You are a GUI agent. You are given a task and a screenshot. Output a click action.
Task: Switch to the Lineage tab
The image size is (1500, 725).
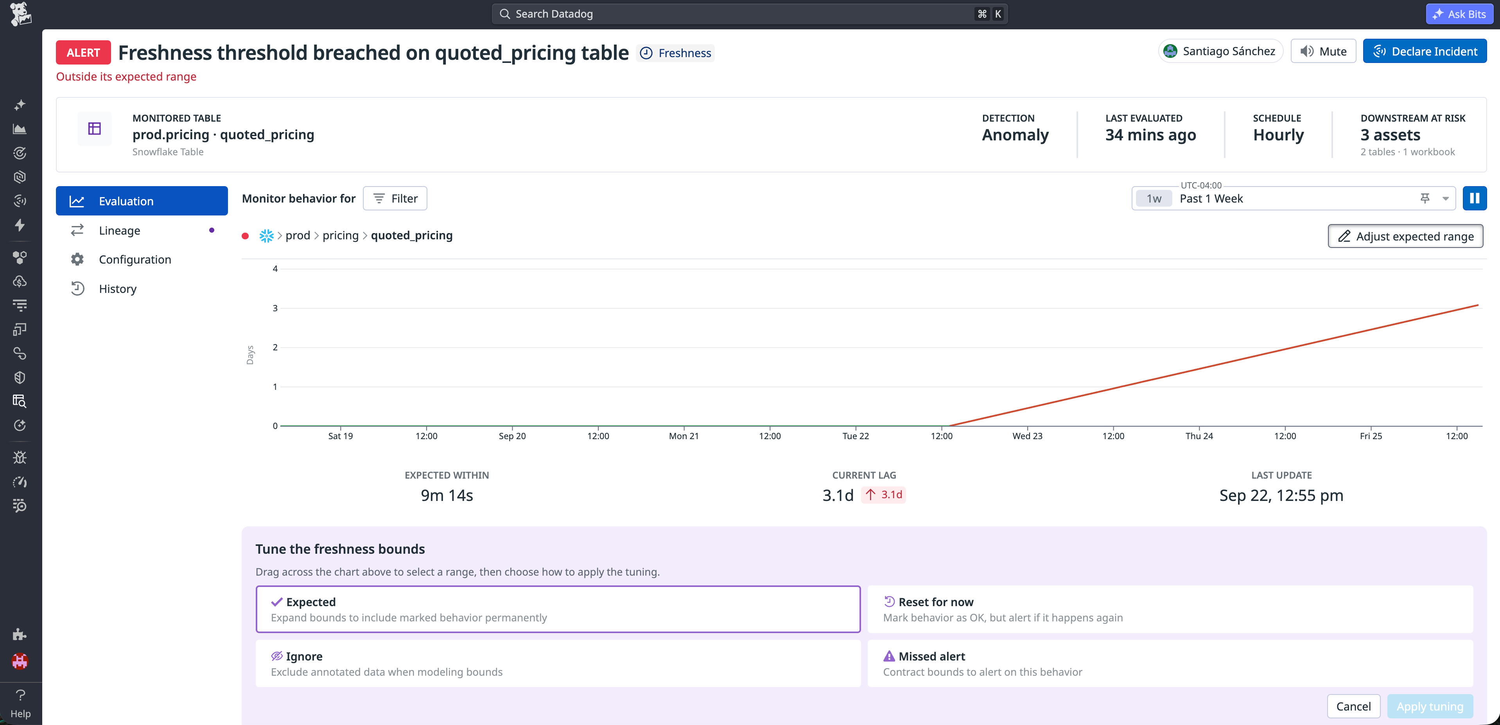coord(142,230)
